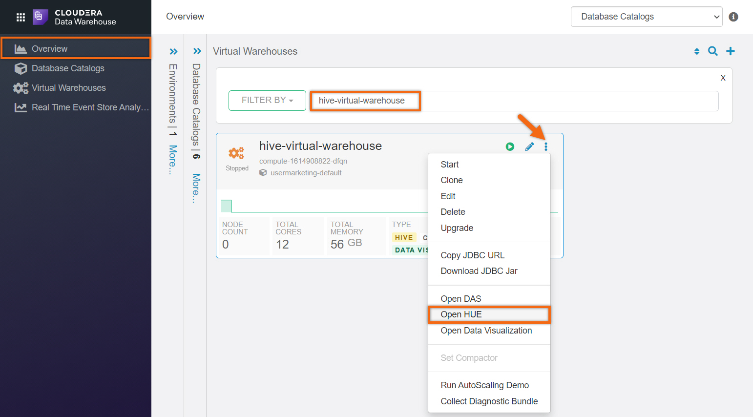Image resolution: width=753 pixels, height=417 pixels.
Task: Click the Overview page title
Action: coord(185,17)
